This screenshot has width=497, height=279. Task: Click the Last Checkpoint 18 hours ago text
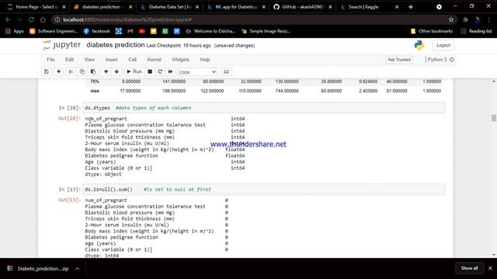(x=179, y=46)
